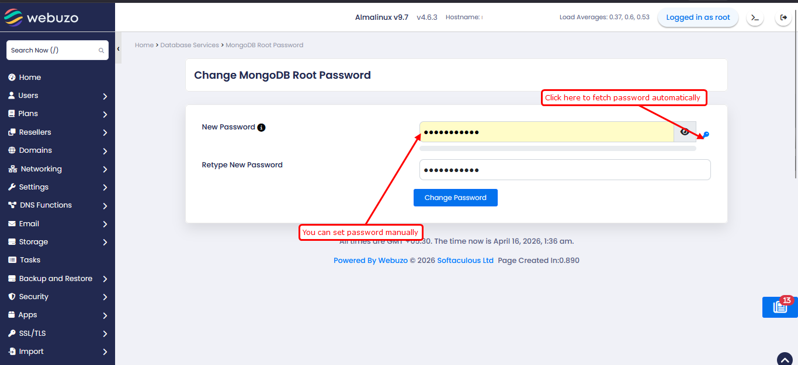Toggle password visibility with the eye icon
Image resolution: width=798 pixels, height=365 pixels.
[x=685, y=132]
